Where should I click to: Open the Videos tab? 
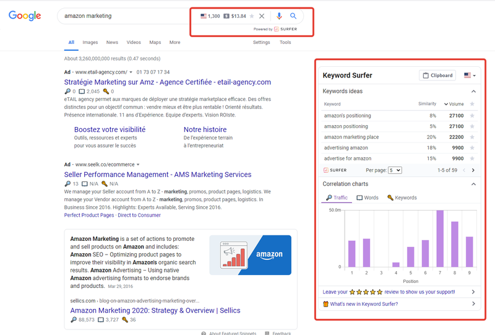134,42
